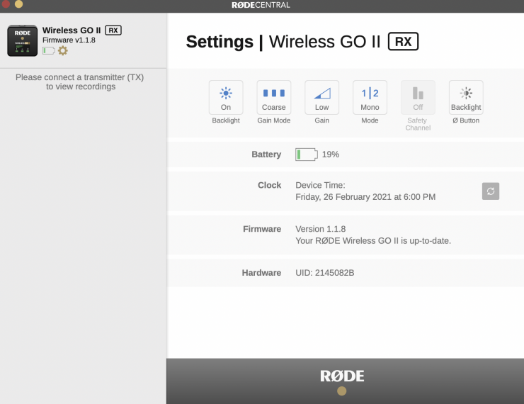Open device settings via the gear icon
Viewport: 524px width, 404px height.
63,51
